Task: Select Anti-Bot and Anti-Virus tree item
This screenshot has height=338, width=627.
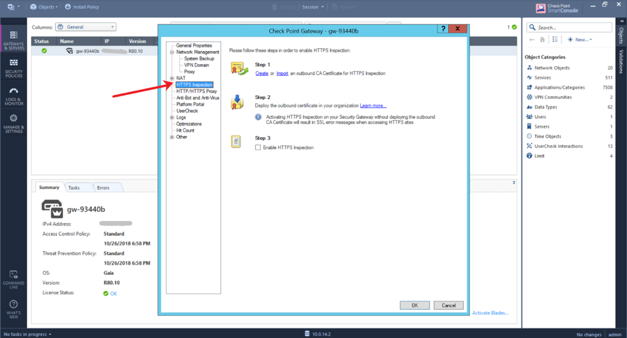Action: [197, 98]
